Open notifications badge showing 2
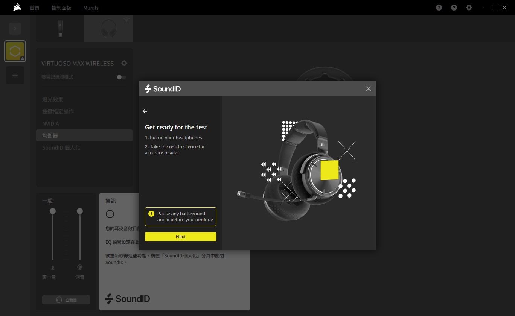Viewport: 515px width, 316px height. point(439,8)
